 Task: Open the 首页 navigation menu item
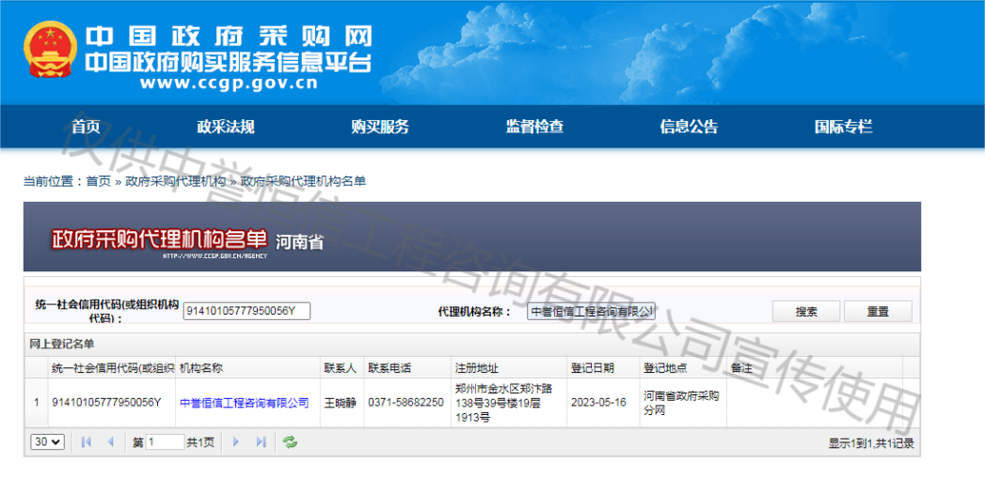pos(86,127)
